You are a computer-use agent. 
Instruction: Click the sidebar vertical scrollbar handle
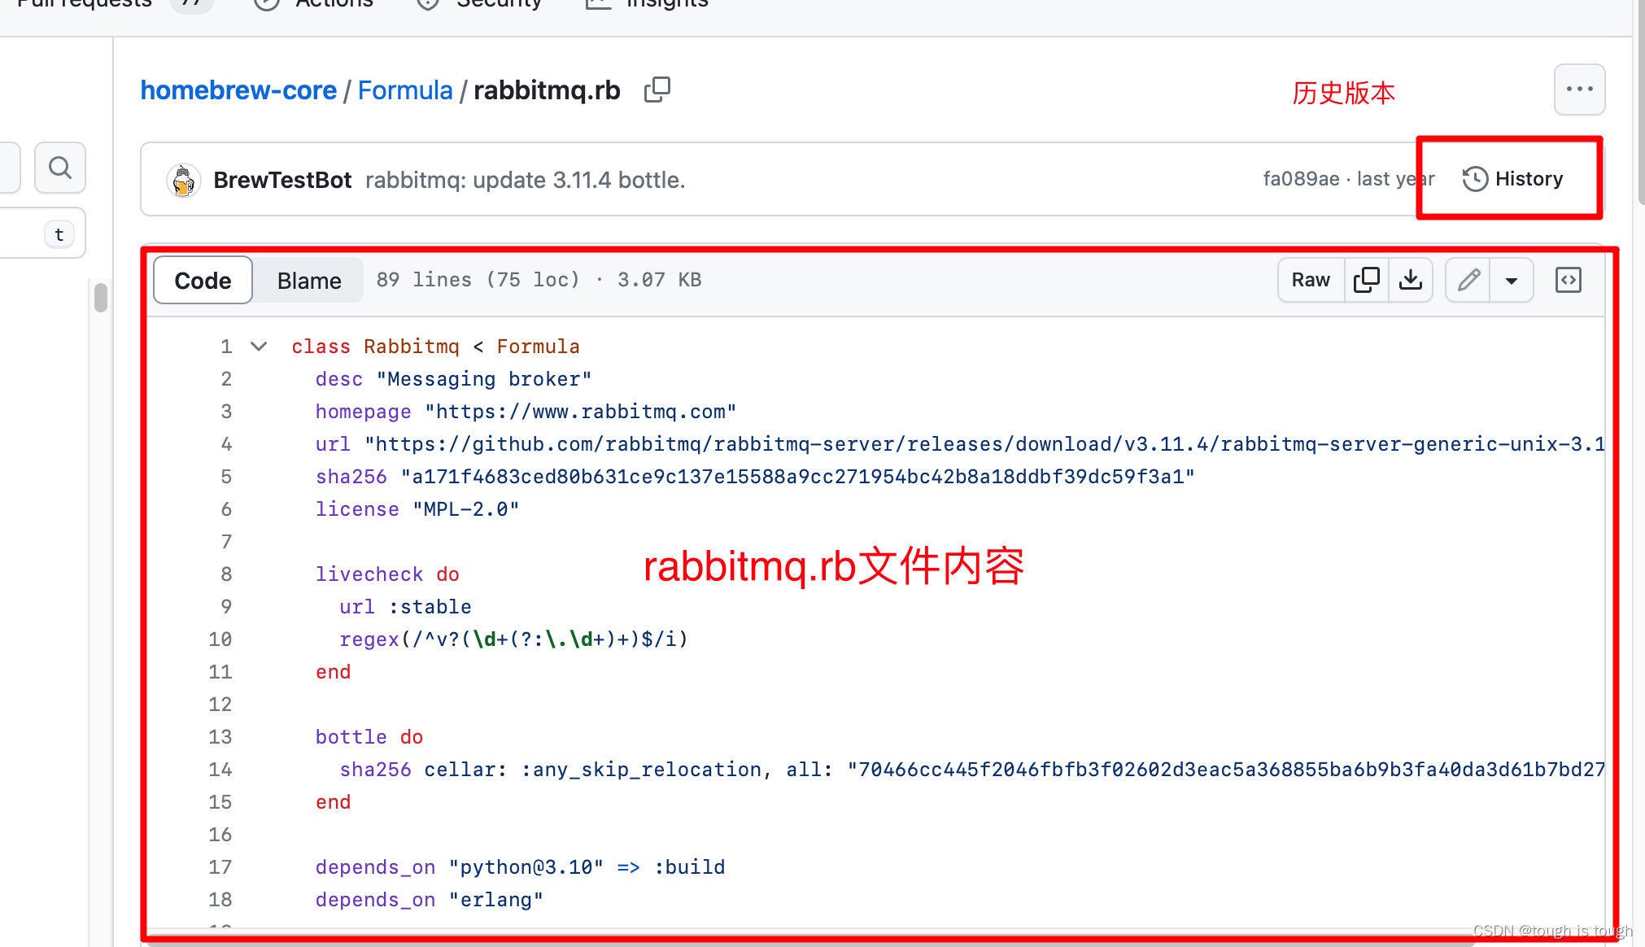tap(101, 297)
